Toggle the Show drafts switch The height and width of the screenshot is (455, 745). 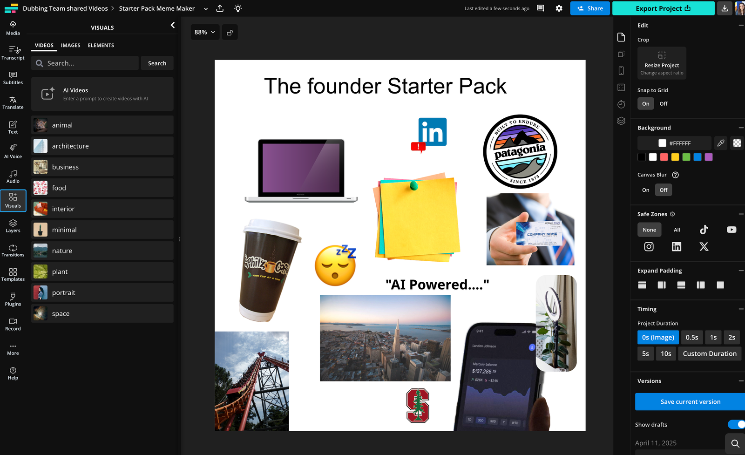[736, 424]
